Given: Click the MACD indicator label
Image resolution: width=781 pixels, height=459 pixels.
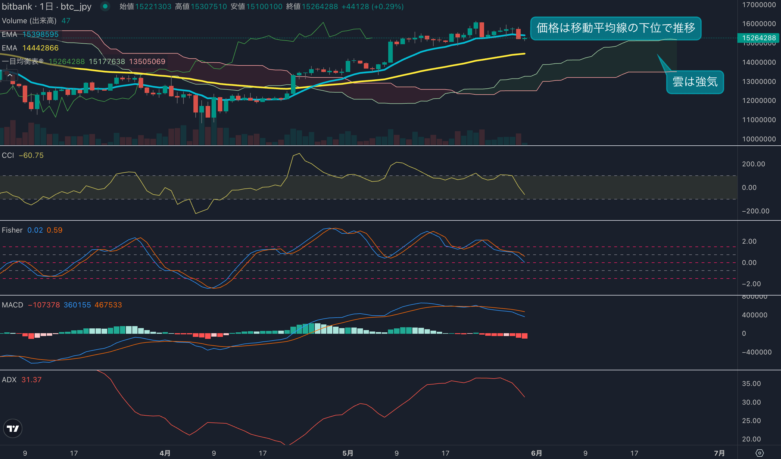Looking at the screenshot, I should [x=12, y=305].
